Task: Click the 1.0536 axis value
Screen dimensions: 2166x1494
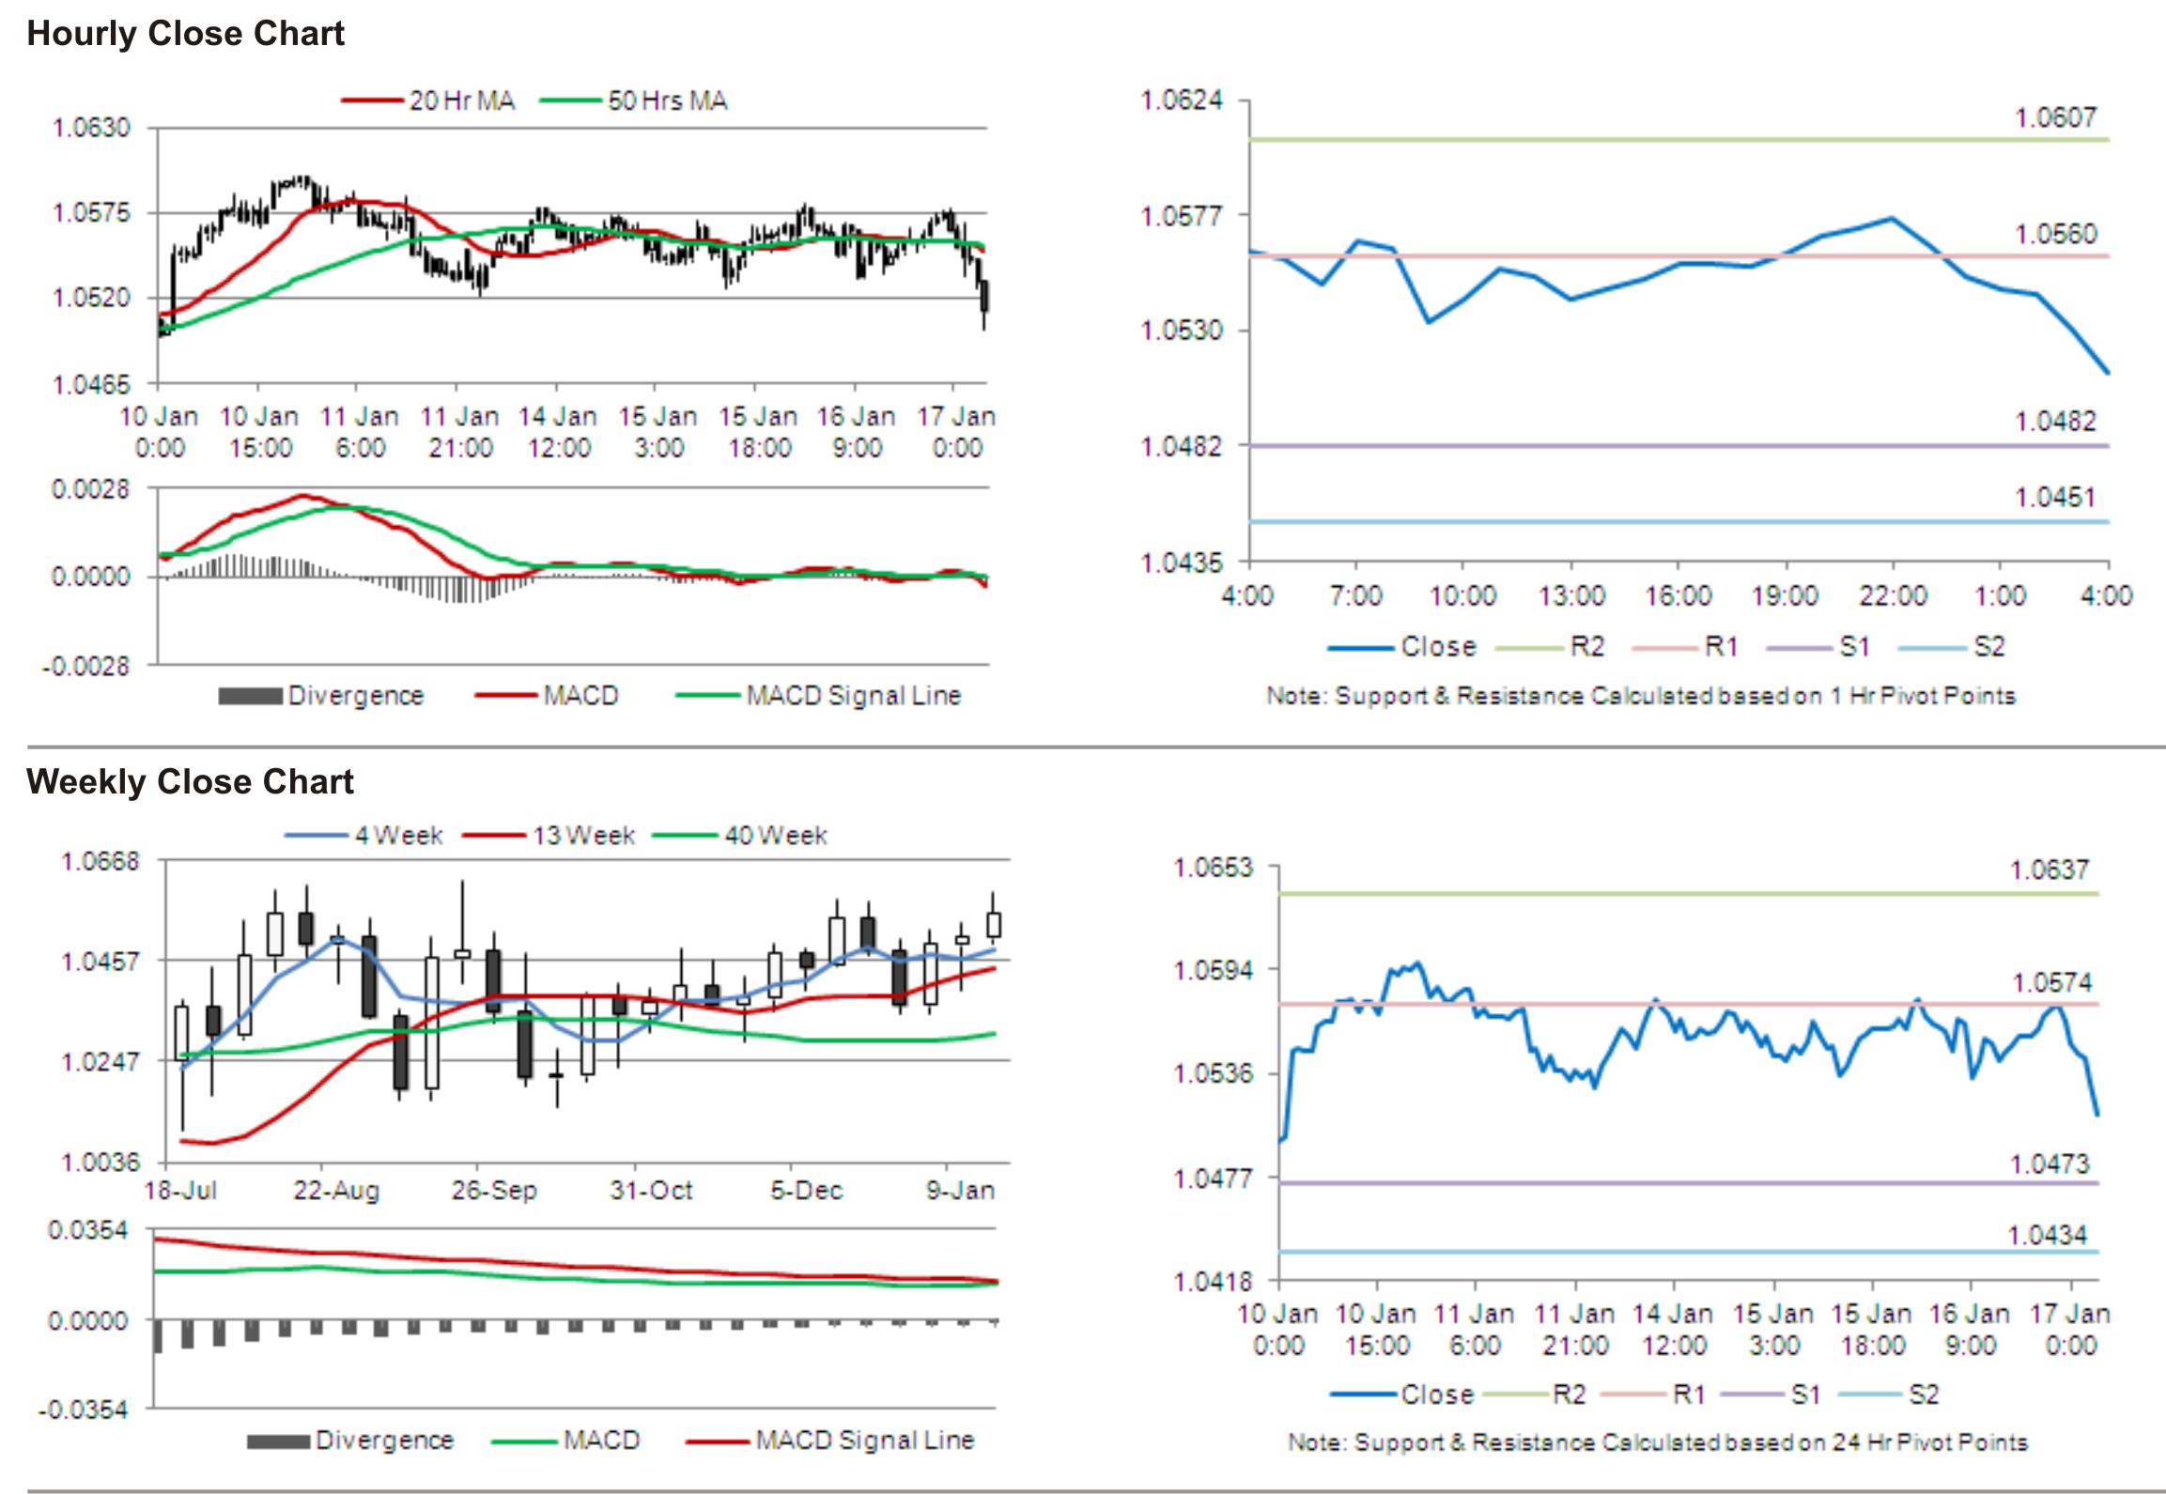Action: click(x=1213, y=1072)
